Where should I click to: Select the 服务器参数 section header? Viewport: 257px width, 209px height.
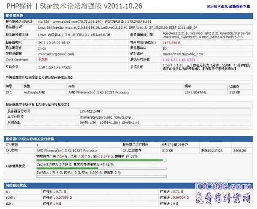[15, 15]
